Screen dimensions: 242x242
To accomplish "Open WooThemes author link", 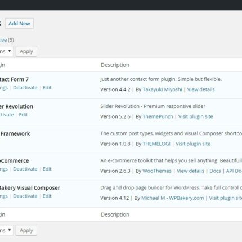I will [157, 171].
